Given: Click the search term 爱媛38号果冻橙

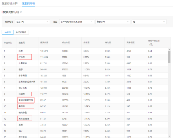Looking at the screenshot, I should pyautogui.click(x=26, y=100).
